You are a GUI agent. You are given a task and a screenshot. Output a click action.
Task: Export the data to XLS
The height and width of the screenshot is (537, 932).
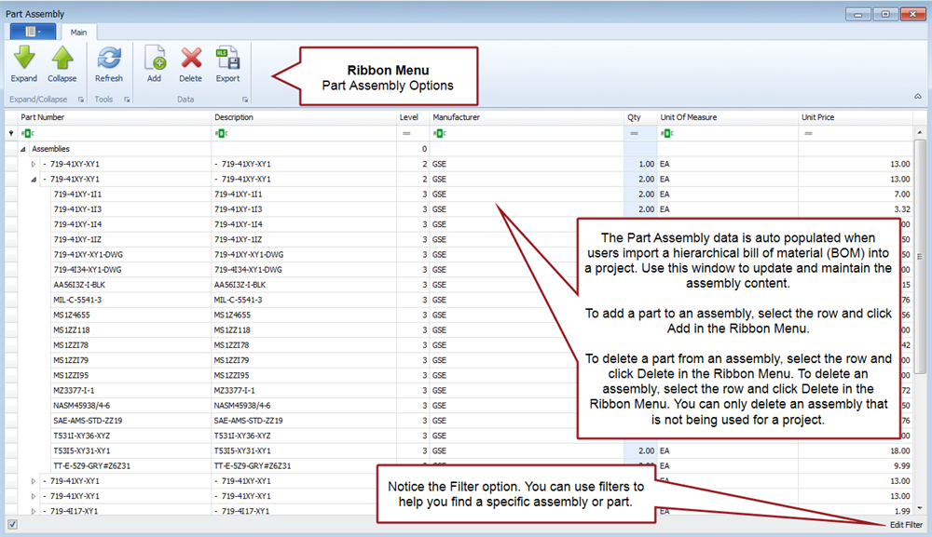tap(227, 60)
